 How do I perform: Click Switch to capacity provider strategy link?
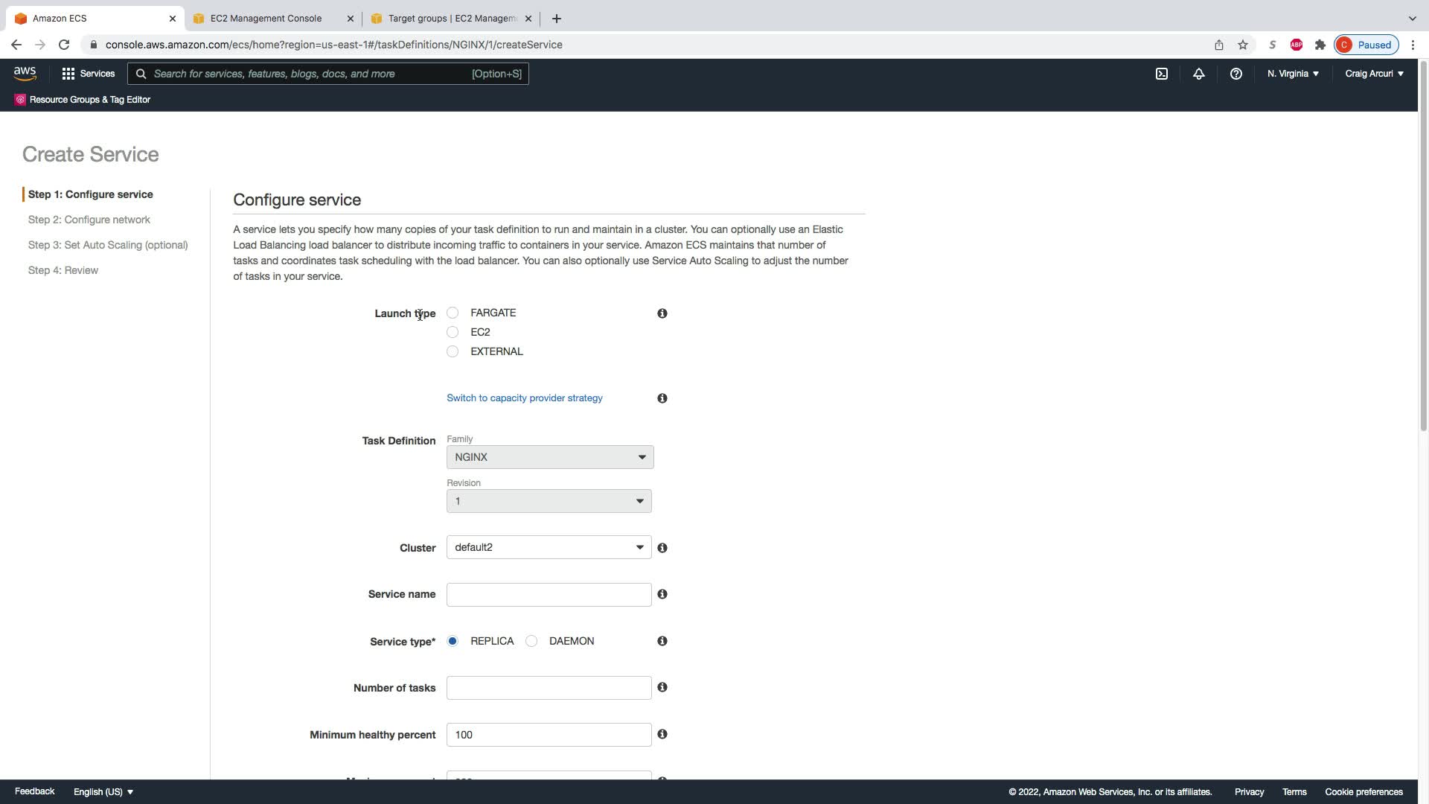coord(524,398)
